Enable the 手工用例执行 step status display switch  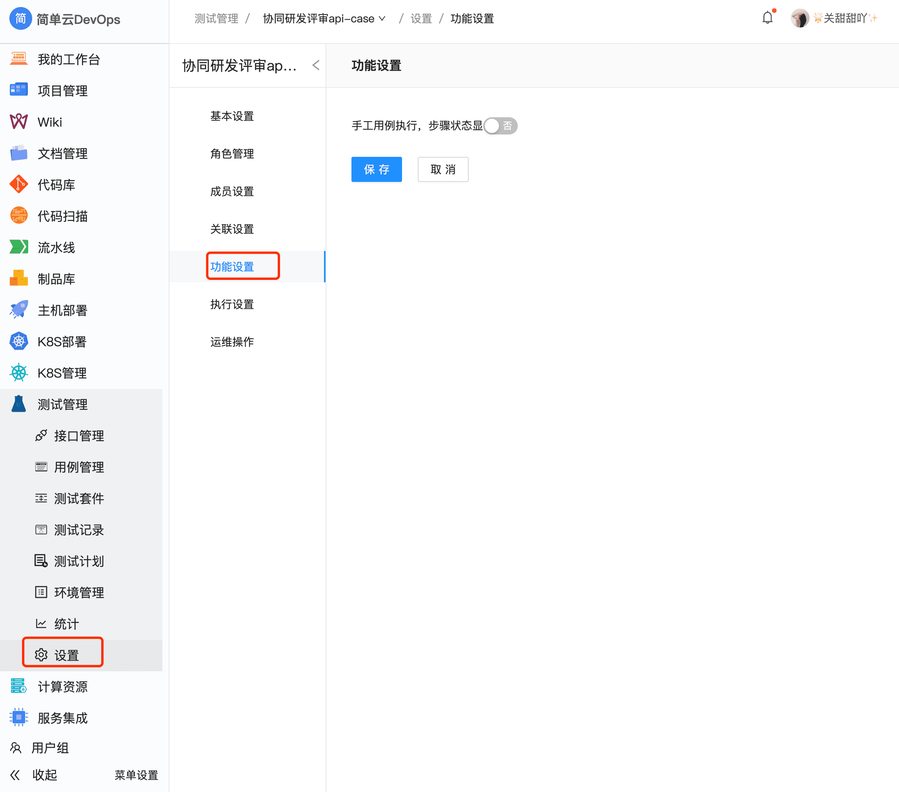pos(500,126)
